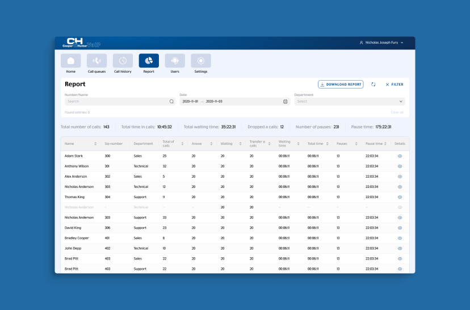
Task: Sort by Total of calls column
Action: tap(182, 144)
